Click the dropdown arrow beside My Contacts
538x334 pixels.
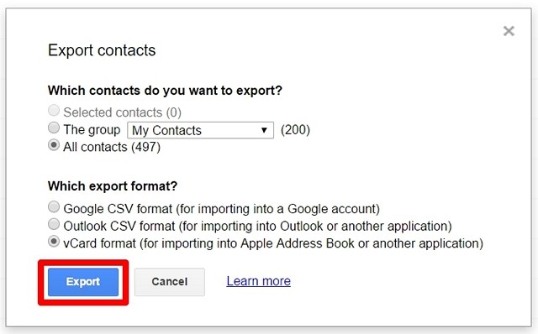point(264,130)
